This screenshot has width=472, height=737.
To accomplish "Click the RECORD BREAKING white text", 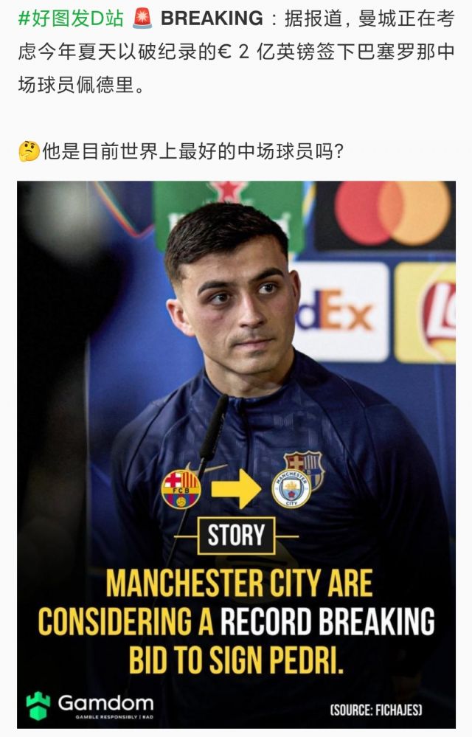I will coord(327,621).
